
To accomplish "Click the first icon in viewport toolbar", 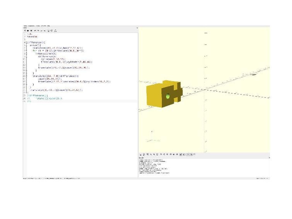I will tap(140, 154).
